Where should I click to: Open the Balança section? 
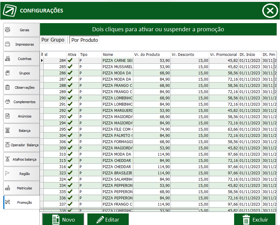(21, 130)
